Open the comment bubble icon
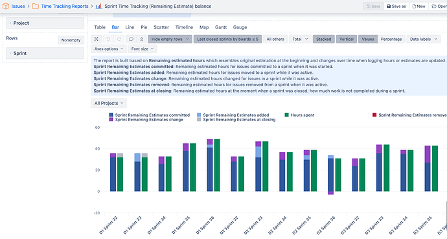The height and width of the screenshot is (239, 447). 131,39
